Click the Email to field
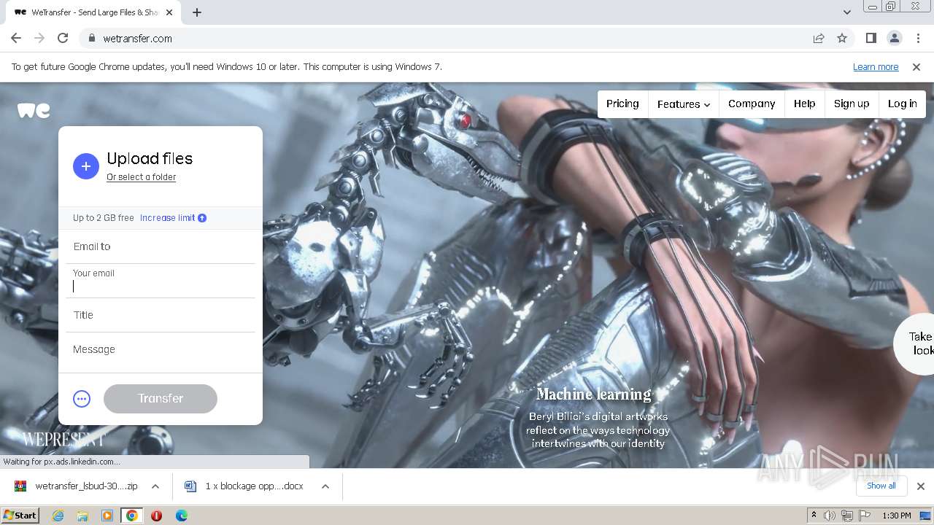The width and height of the screenshot is (934, 525). (161, 246)
